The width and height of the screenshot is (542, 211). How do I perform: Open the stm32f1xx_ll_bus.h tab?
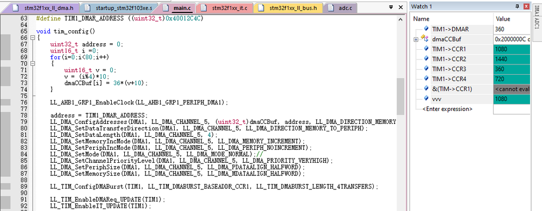(288, 8)
